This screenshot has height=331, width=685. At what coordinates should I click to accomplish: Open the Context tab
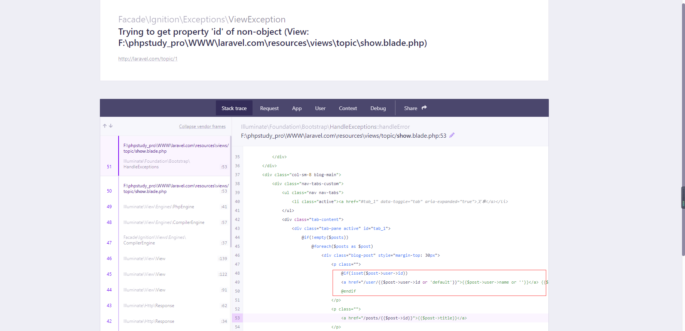click(348, 108)
